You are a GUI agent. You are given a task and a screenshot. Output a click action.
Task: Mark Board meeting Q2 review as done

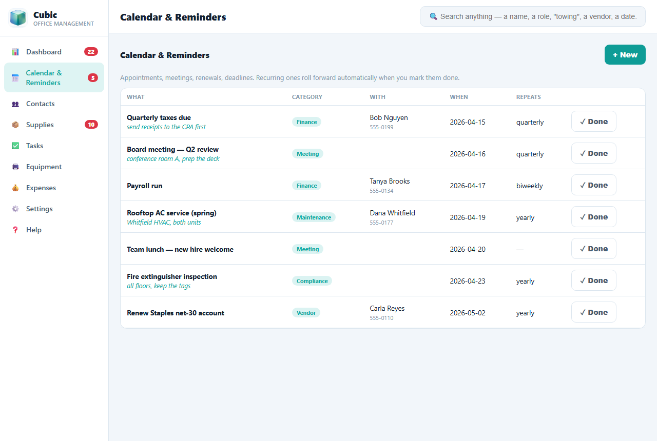coord(593,153)
